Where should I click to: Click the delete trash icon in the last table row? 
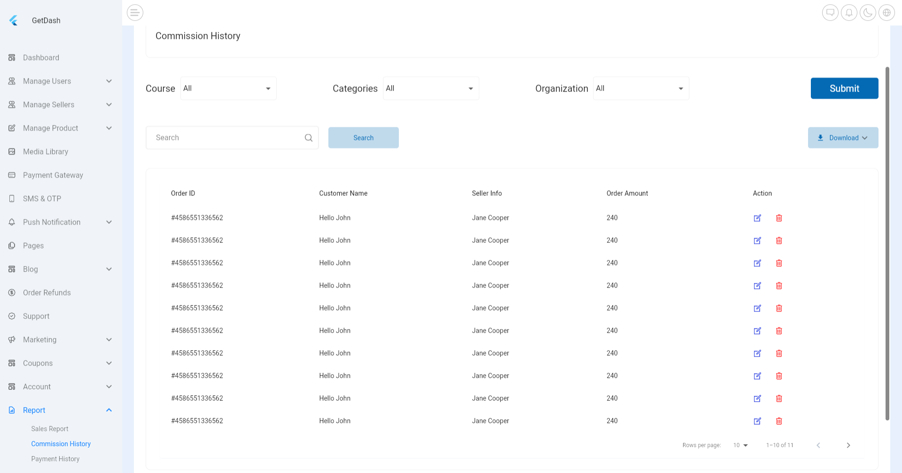pyautogui.click(x=779, y=421)
